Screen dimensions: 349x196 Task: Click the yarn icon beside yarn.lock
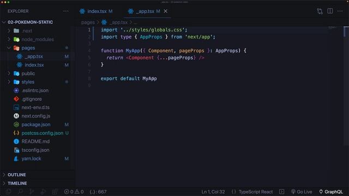[16, 158]
